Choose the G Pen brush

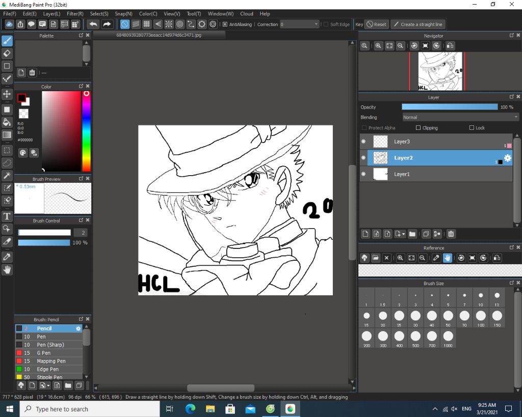point(48,353)
